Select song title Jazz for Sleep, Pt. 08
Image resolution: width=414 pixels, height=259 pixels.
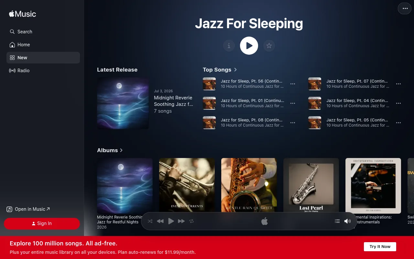pyautogui.click(x=252, y=120)
